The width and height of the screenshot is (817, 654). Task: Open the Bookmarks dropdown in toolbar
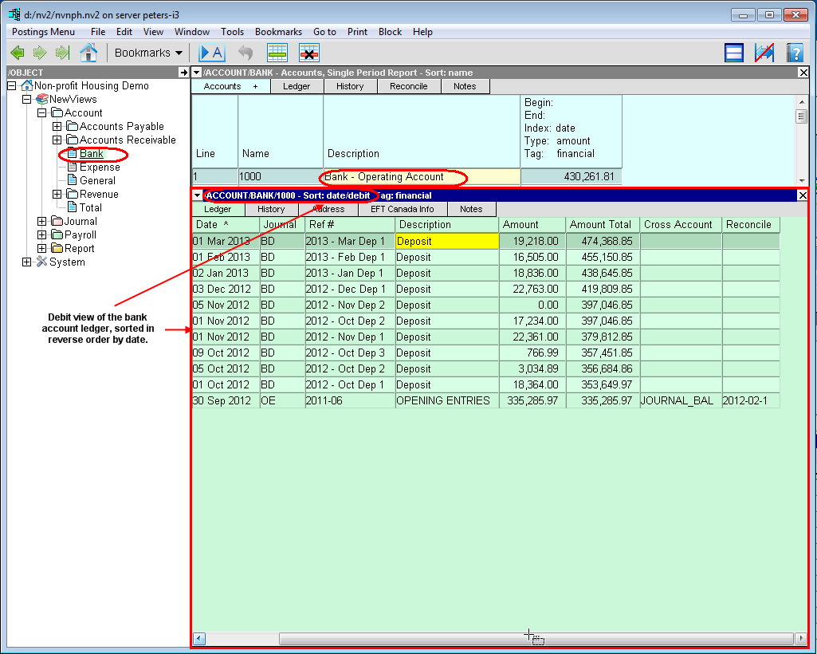[x=148, y=53]
